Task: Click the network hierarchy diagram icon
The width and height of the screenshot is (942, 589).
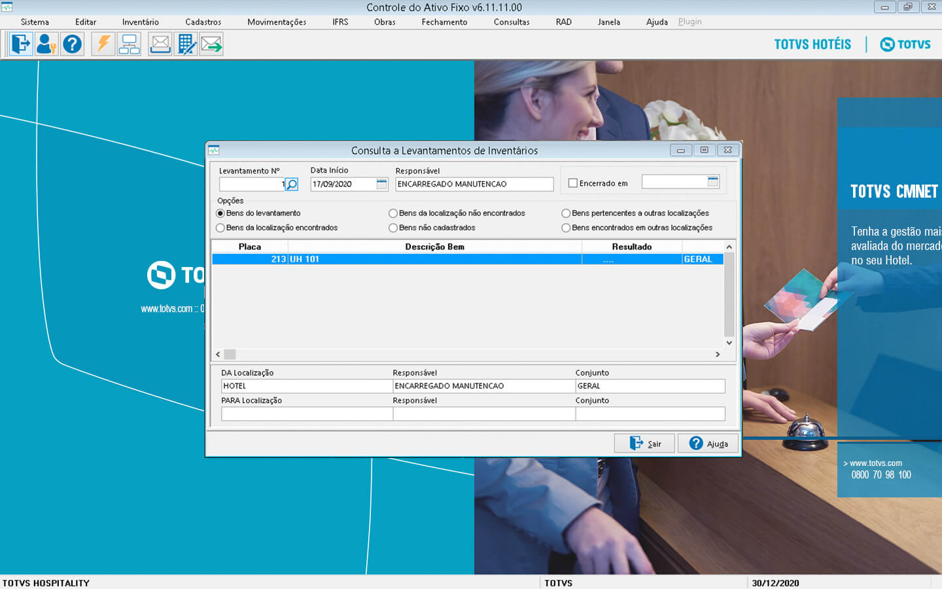Action: tap(129, 45)
